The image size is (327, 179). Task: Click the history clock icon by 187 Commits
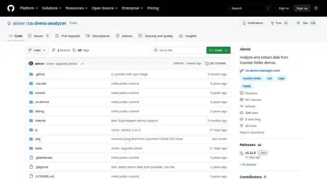[207, 63]
